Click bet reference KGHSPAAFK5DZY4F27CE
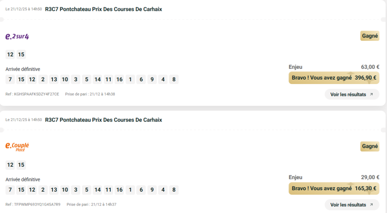The image size is (387, 213). pyautogui.click(x=36, y=94)
